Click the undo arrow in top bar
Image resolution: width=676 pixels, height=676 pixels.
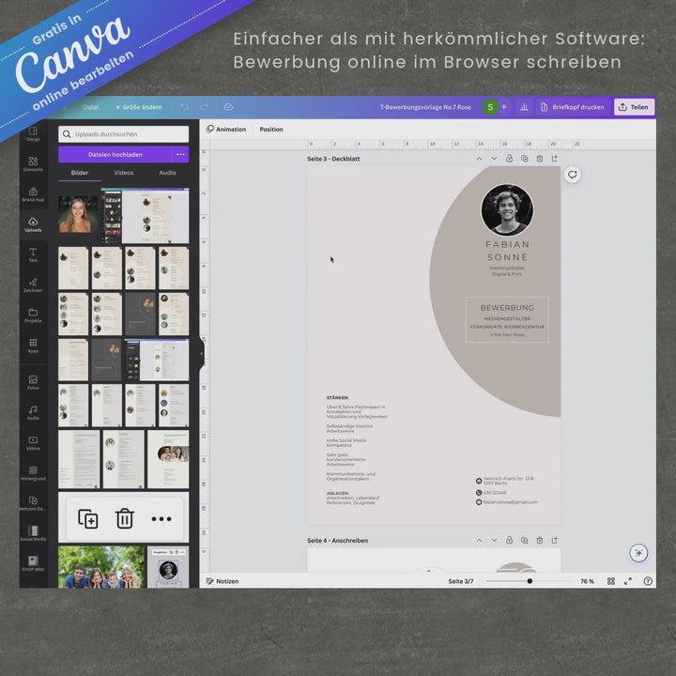click(185, 107)
